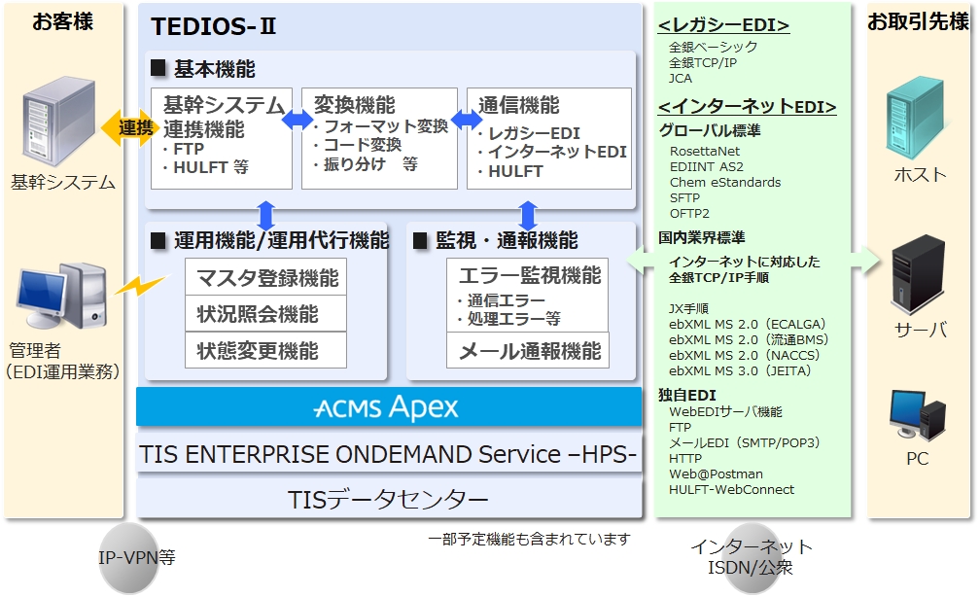Click the 管理者 workstation computer icon
The image size is (980, 597).
click(x=62, y=297)
